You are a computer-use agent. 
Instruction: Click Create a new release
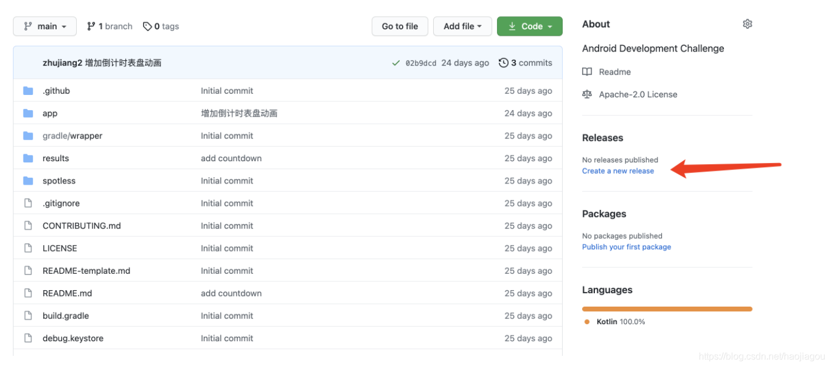click(x=618, y=171)
